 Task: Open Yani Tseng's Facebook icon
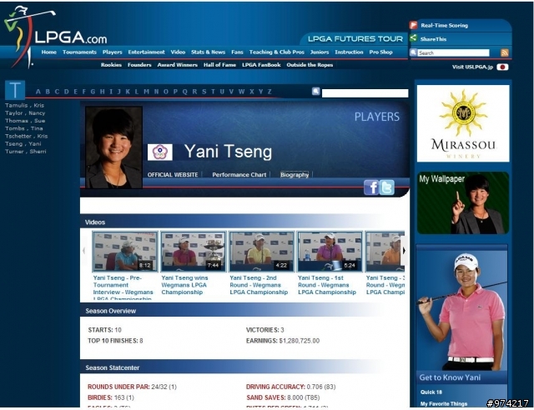pos(371,187)
